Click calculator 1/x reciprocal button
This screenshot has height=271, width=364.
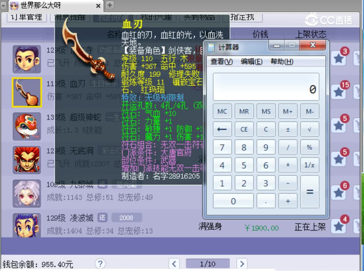pos(310,165)
